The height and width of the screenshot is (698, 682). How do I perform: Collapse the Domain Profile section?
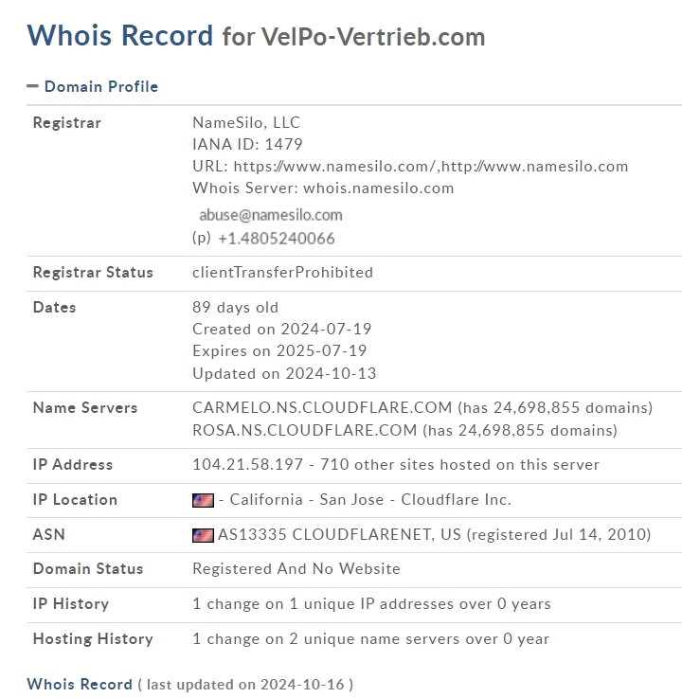click(x=32, y=86)
